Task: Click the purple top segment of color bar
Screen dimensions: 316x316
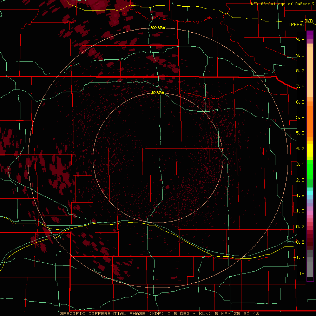Action: 310,35
